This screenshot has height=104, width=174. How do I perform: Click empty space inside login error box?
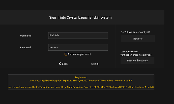(x=81, y=84)
